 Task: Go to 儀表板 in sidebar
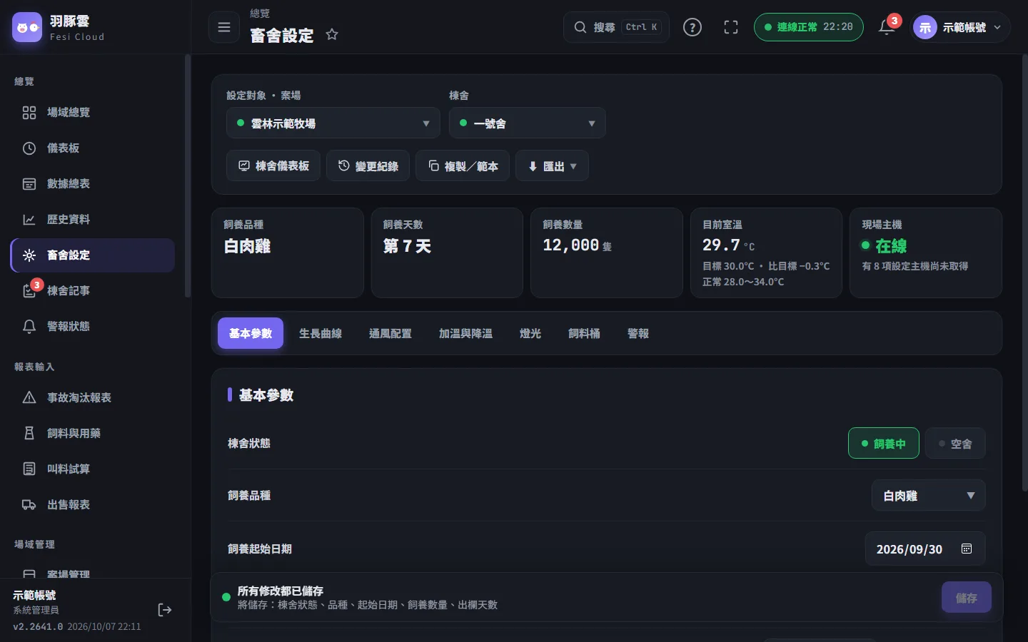tap(93, 148)
